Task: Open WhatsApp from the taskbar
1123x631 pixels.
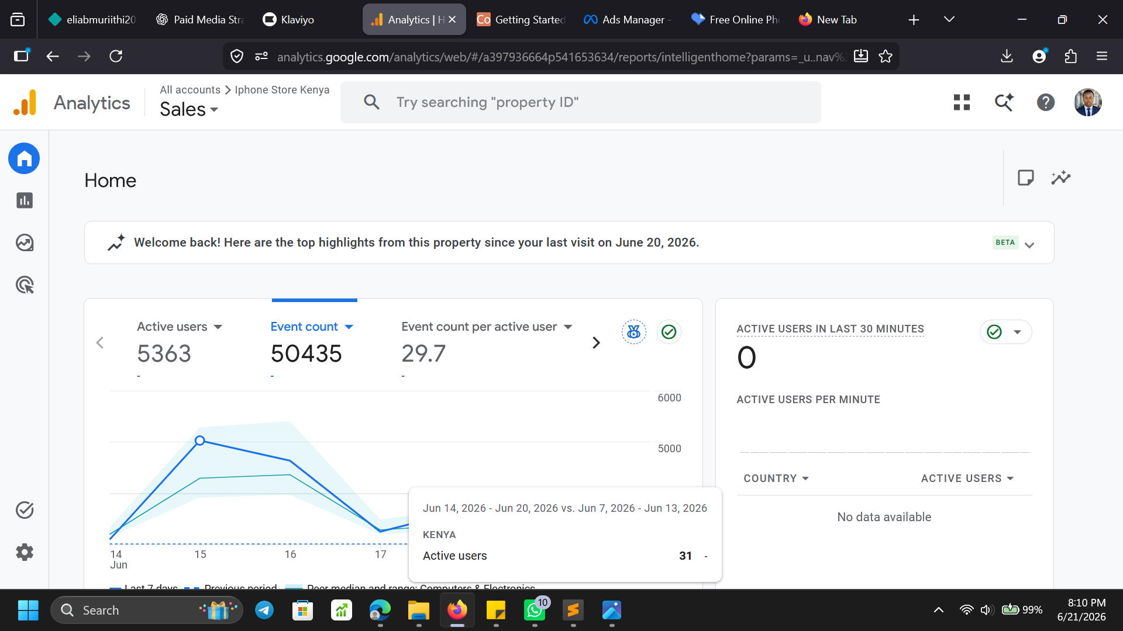Action: tap(535, 610)
